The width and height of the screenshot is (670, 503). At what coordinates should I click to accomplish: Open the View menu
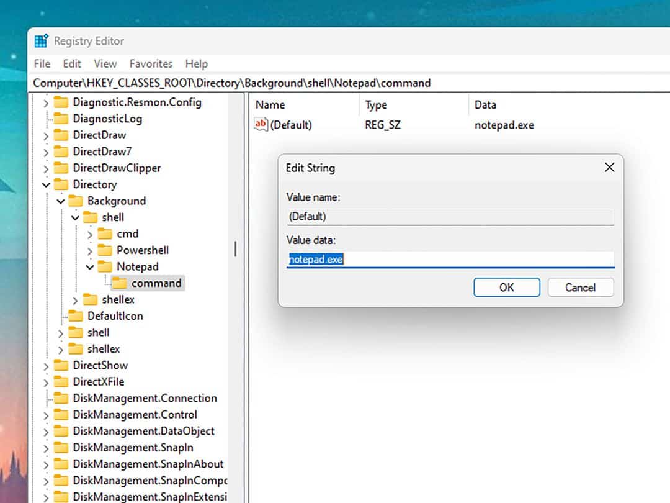tap(105, 64)
